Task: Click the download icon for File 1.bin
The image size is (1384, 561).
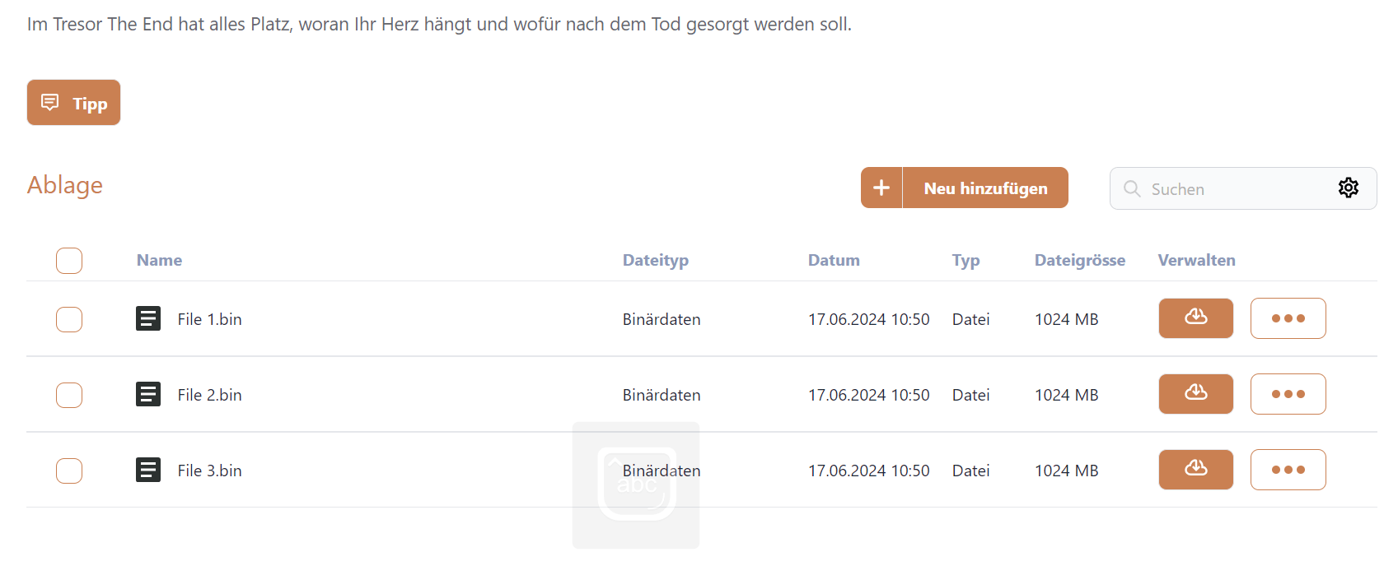Action: (x=1195, y=318)
